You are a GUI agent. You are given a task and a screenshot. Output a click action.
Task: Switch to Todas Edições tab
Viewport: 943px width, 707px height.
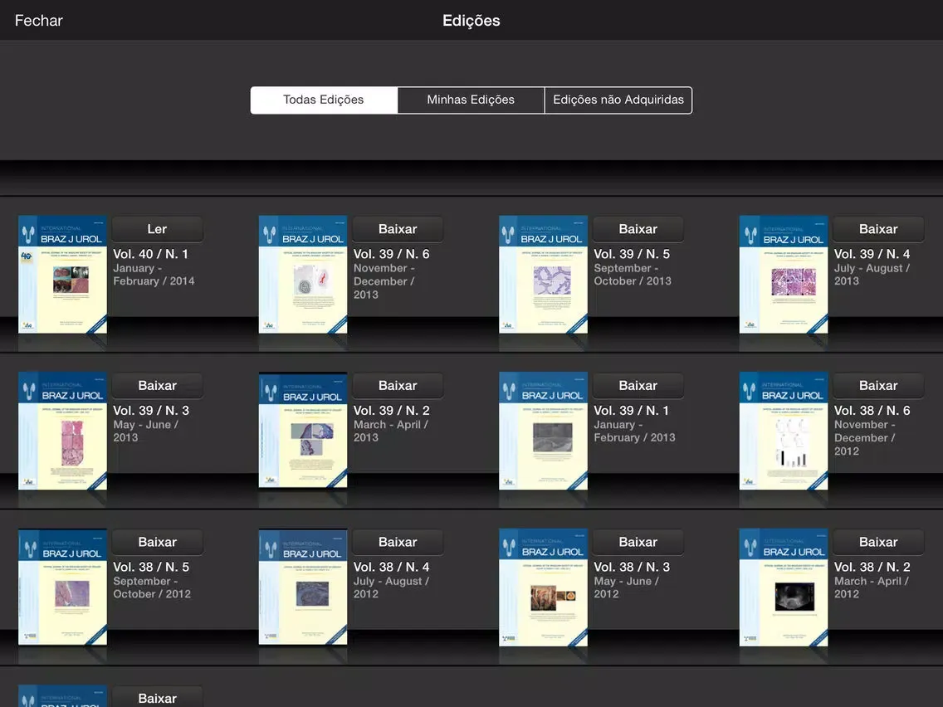coord(324,100)
